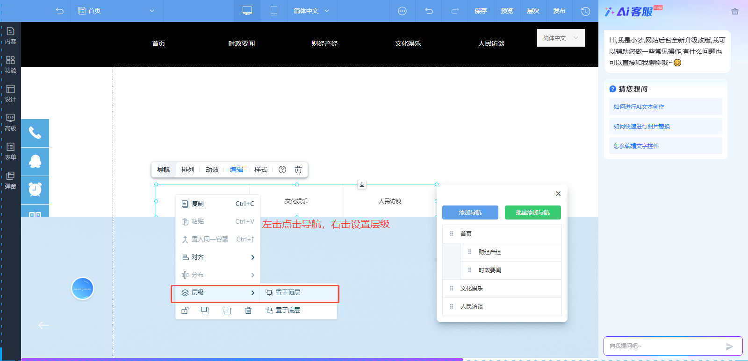This screenshot has width=748, height=361.
Task: Click the alarm clock floating widget icon
Action: point(35,190)
